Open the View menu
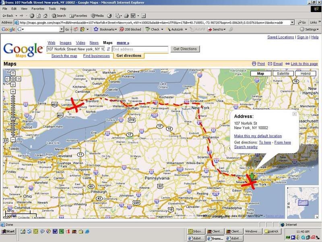Viewport: 322px width, 242px height. coord(24,8)
